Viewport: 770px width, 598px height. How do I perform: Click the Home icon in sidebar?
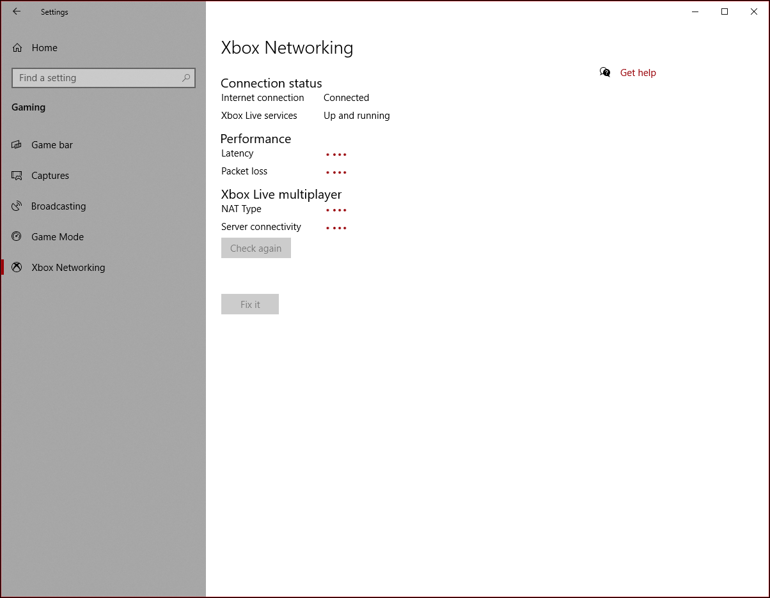17,48
